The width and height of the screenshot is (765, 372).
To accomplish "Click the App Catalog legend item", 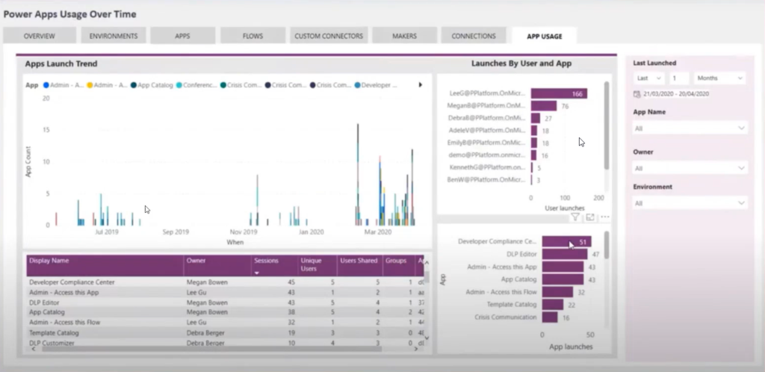I will point(152,85).
